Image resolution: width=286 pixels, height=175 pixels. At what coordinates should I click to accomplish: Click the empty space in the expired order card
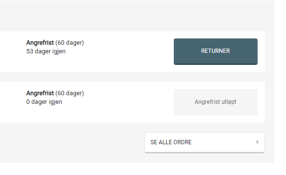coord(128,102)
